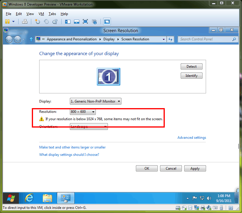Open the power options arrow beside pause
This screenshot has width=242, height=213.
coord(14,22)
